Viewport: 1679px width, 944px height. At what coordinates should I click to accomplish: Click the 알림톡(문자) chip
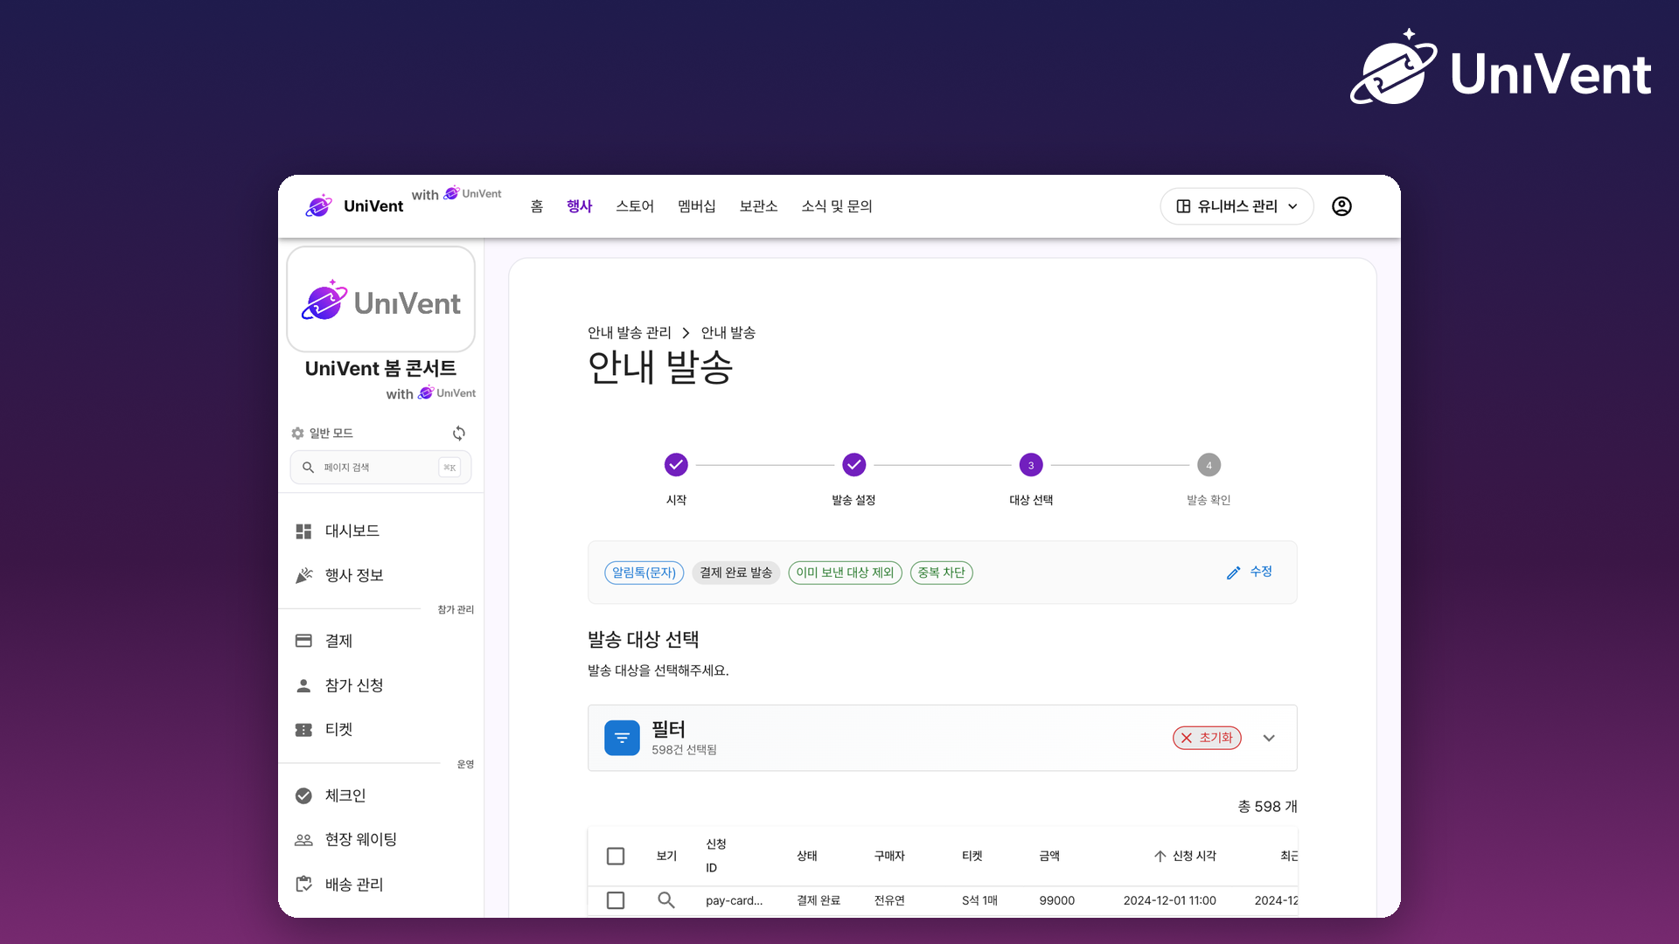644,573
